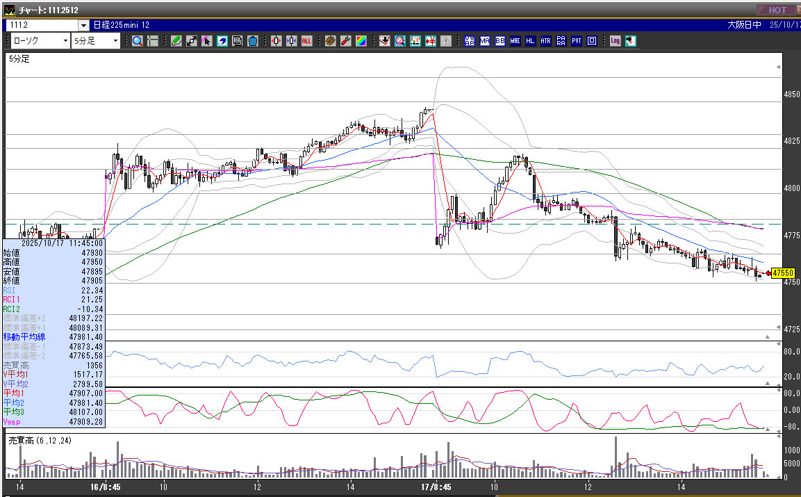Viewport: 801px width, 497px height.
Task: Toggle the ATR indicator button
Action: pyautogui.click(x=545, y=41)
